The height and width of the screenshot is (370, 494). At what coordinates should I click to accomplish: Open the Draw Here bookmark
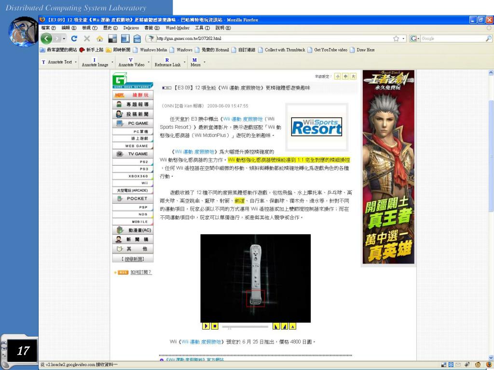pos(362,50)
